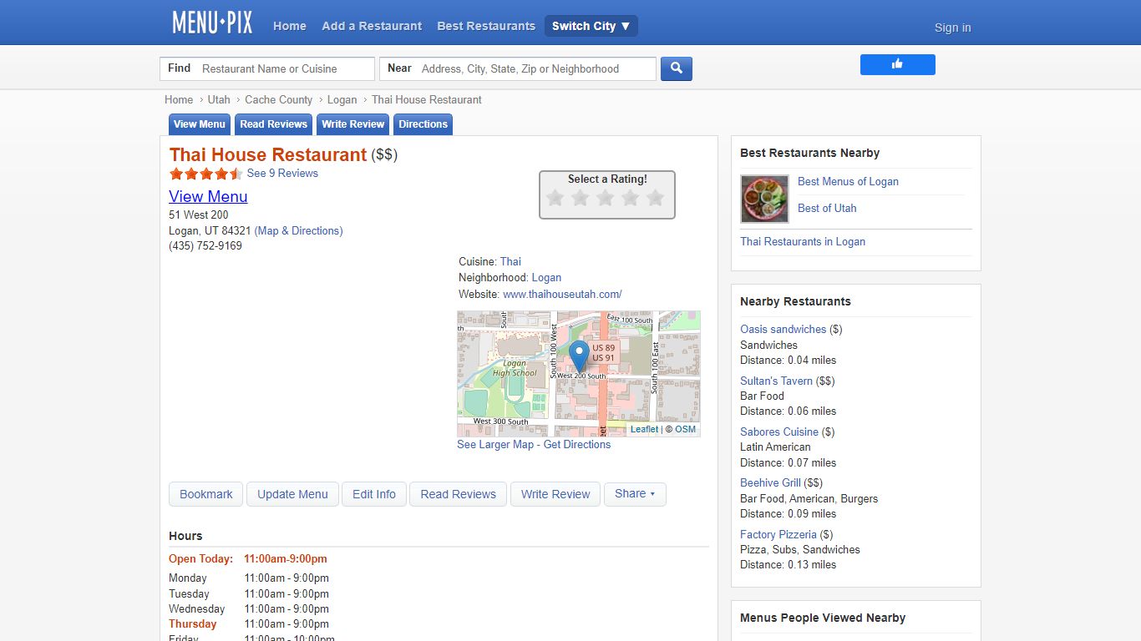
Task: Open the See 9 Reviews link
Action: [x=282, y=174]
